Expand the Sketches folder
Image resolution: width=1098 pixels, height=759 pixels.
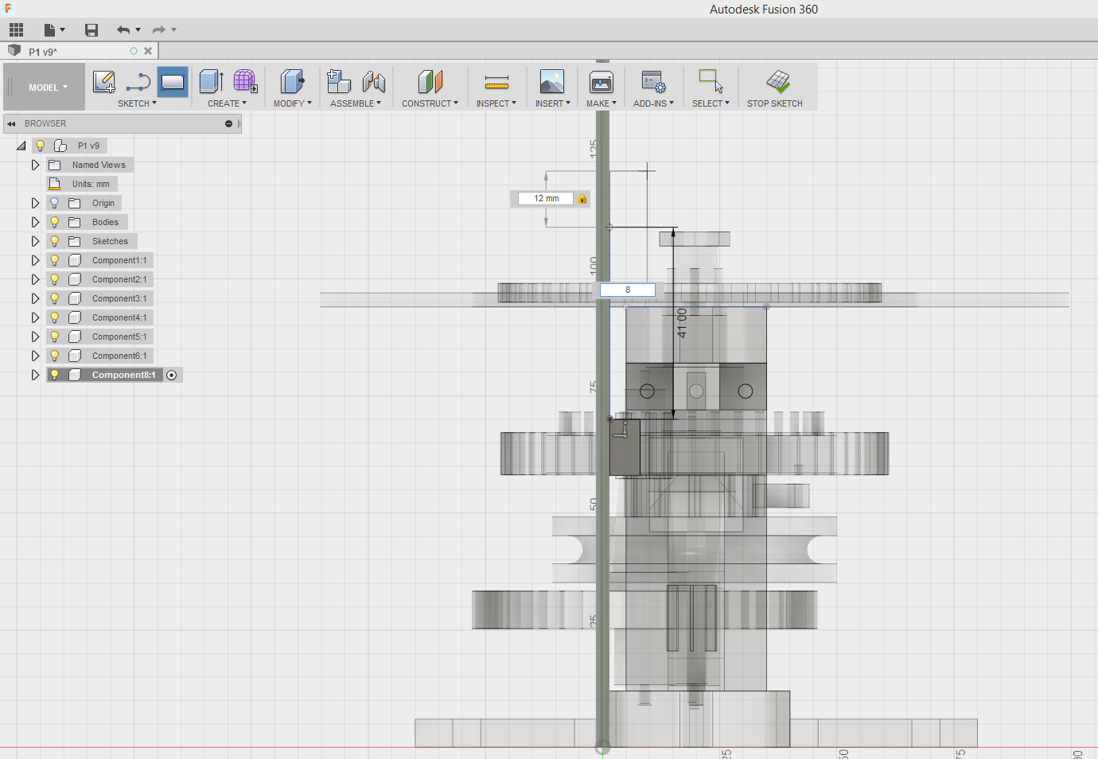point(35,241)
